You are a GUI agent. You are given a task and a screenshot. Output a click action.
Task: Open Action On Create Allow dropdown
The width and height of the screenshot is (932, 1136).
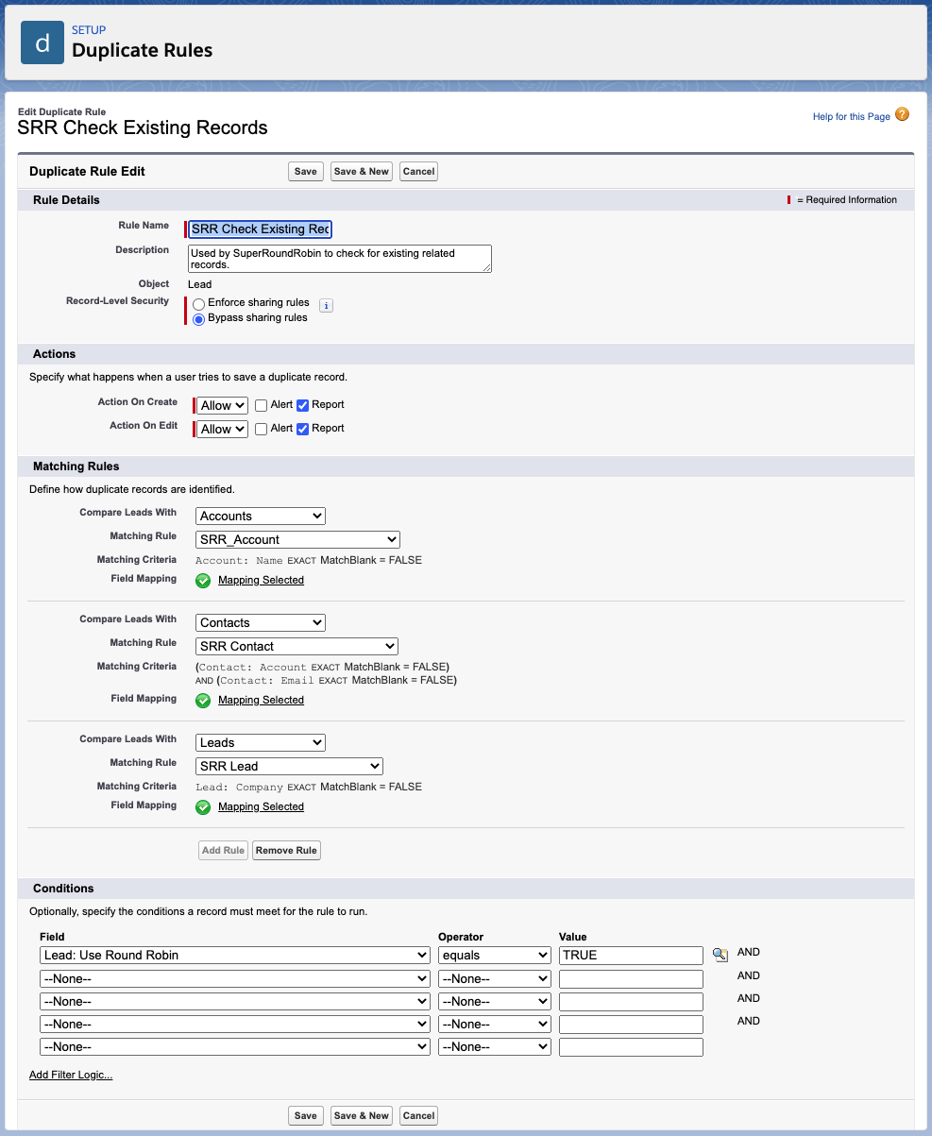point(223,405)
